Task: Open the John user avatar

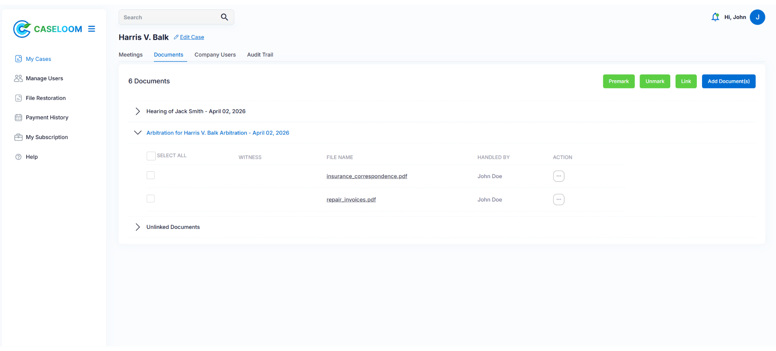Action: [x=757, y=17]
